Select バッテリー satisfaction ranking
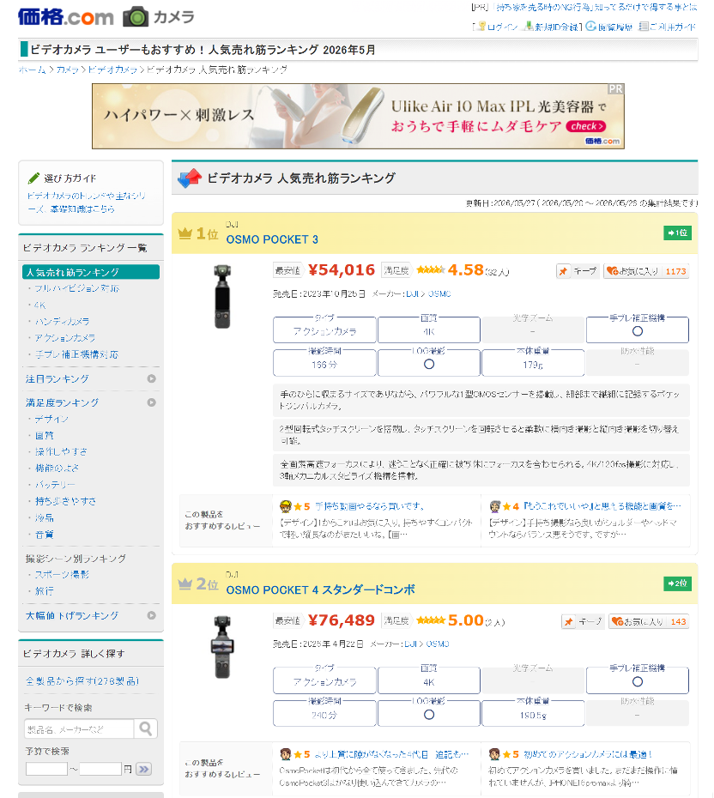Screen dimensions: 714x798 pos(55,485)
